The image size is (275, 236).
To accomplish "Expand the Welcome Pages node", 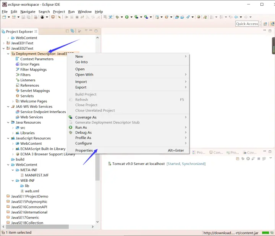I will 13,101.
